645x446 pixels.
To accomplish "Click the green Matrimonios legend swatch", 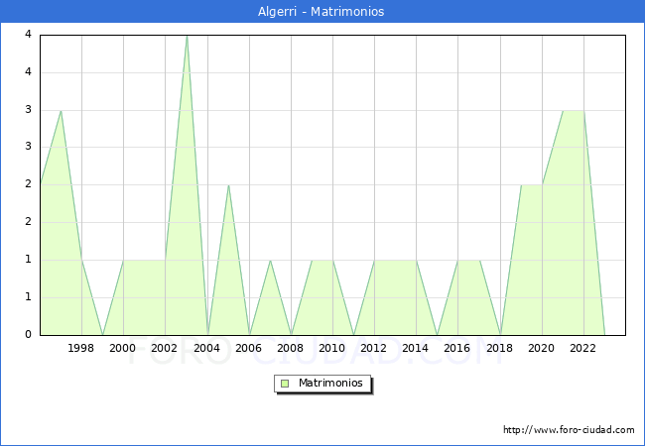I will point(285,384).
